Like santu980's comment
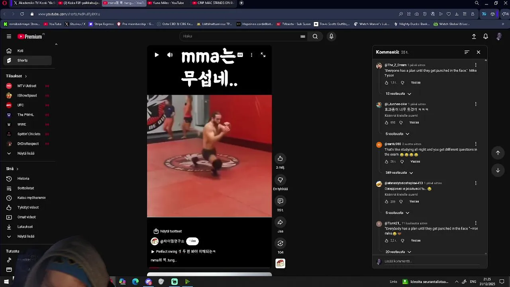Screen dimensions: 510x287 tap(386, 162)
